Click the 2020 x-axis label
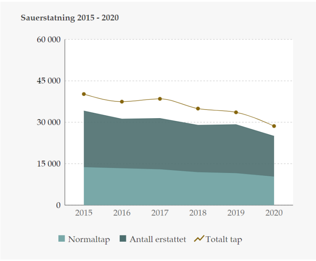Image resolution: width=316 pixels, height=261 pixels. click(274, 213)
